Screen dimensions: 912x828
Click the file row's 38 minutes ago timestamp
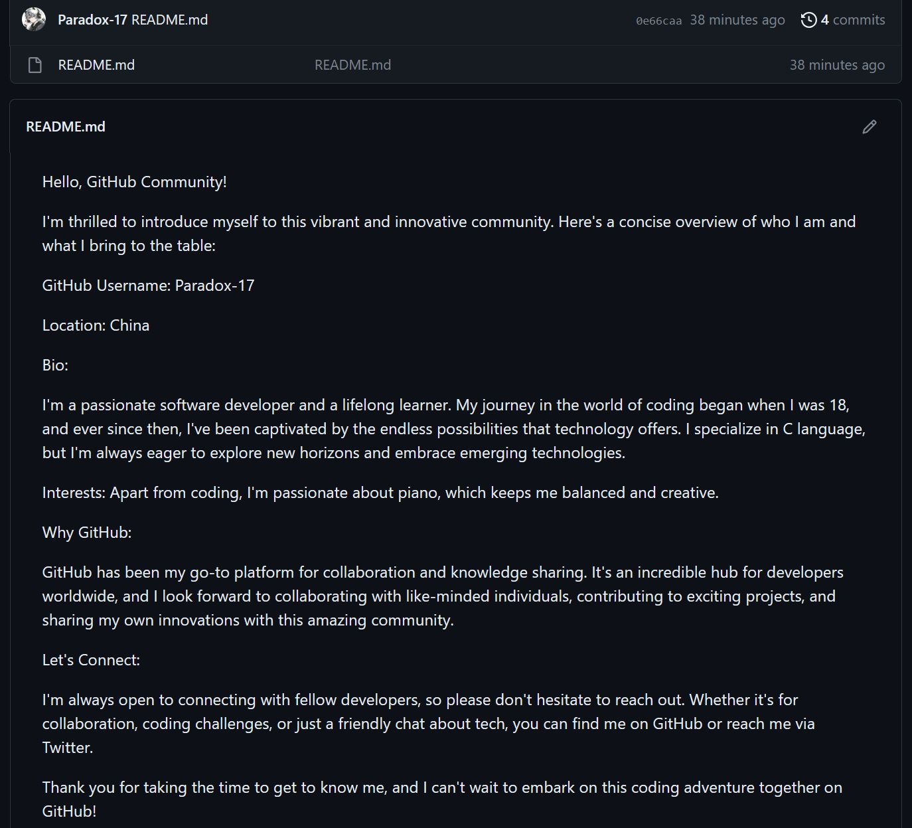coord(836,65)
